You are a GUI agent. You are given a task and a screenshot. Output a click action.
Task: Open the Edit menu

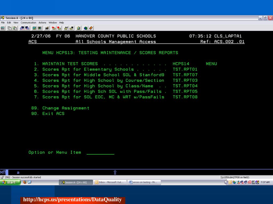point(9,23)
